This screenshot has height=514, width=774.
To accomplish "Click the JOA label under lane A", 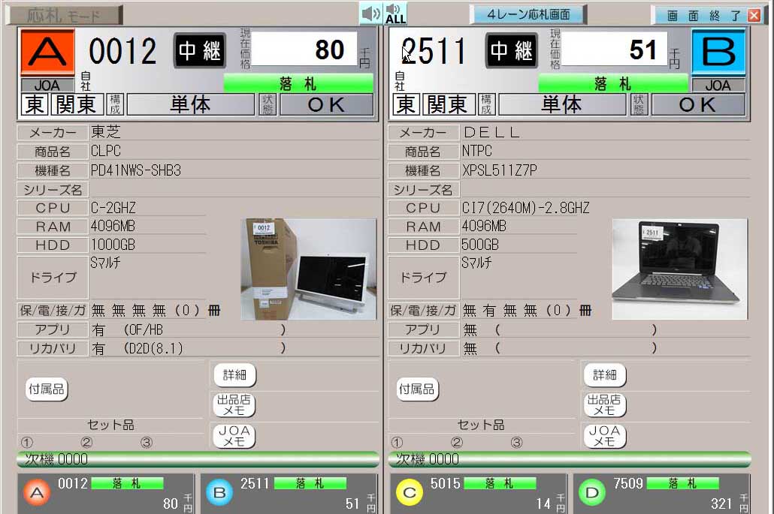I will (47, 85).
